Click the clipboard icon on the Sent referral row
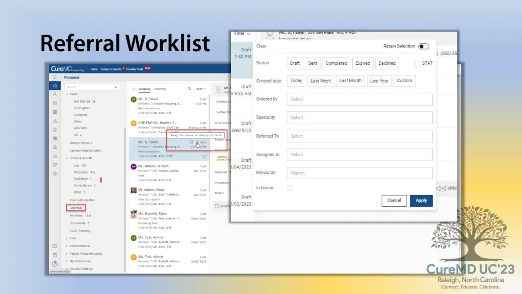This screenshot has width=522, height=294. click(192, 142)
